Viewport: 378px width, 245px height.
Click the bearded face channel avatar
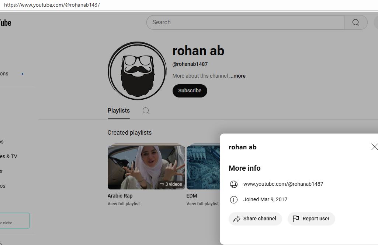(137, 71)
